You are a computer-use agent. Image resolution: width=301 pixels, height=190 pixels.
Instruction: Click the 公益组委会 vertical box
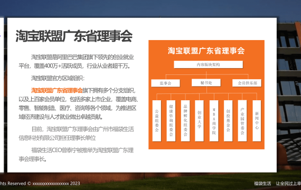(157, 121)
